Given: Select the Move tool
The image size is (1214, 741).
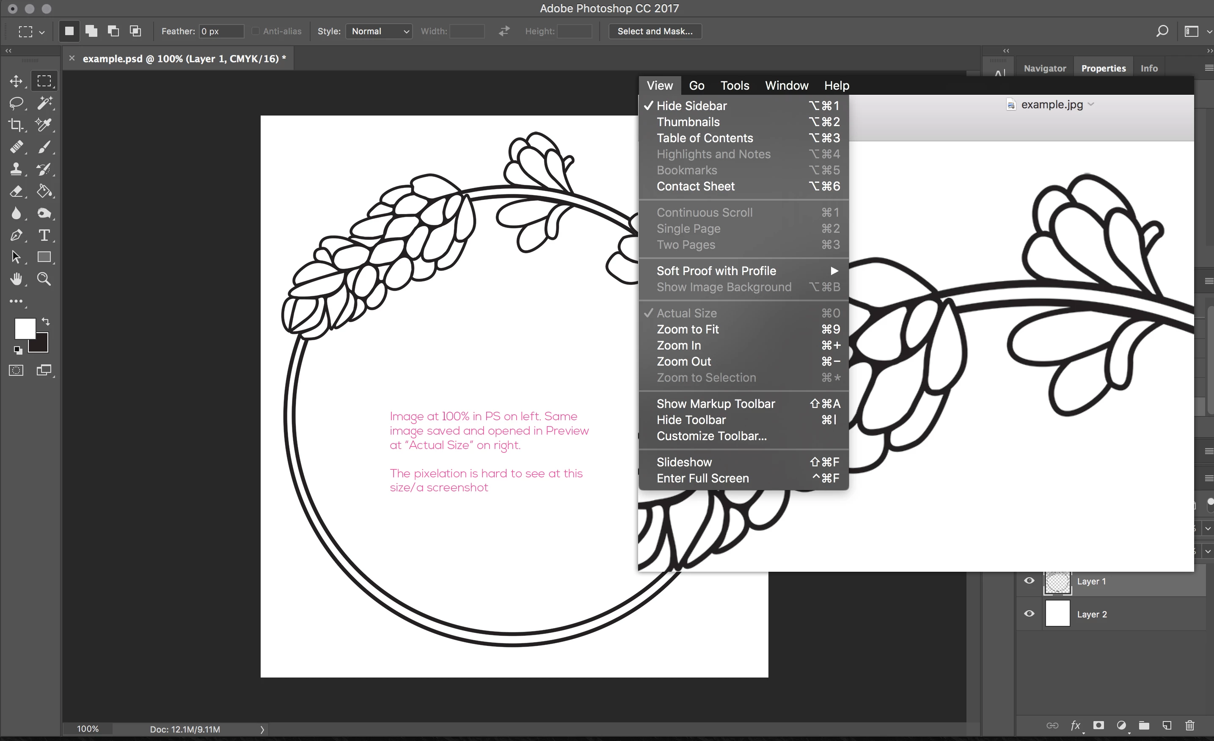Looking at the screenshot, I should pyautogui.click(x=16, y=81).
